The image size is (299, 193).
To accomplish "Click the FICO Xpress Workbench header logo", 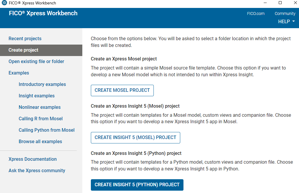I will pyautogui.click(x=43, y=13).
